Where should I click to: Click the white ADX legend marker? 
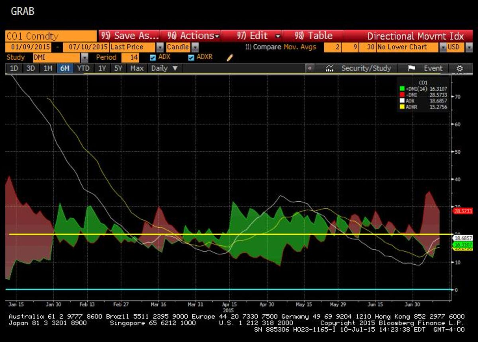point(402,101)
